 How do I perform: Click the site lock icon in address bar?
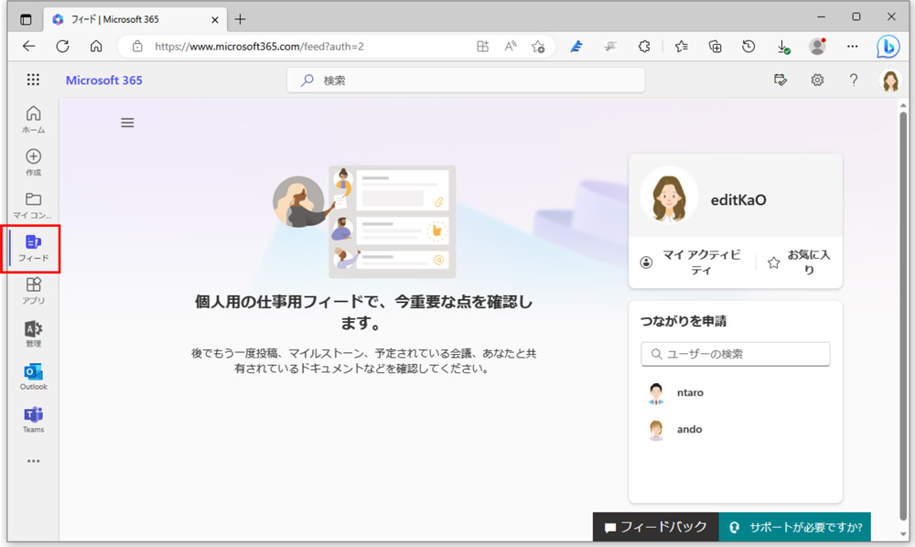(137, 47)
